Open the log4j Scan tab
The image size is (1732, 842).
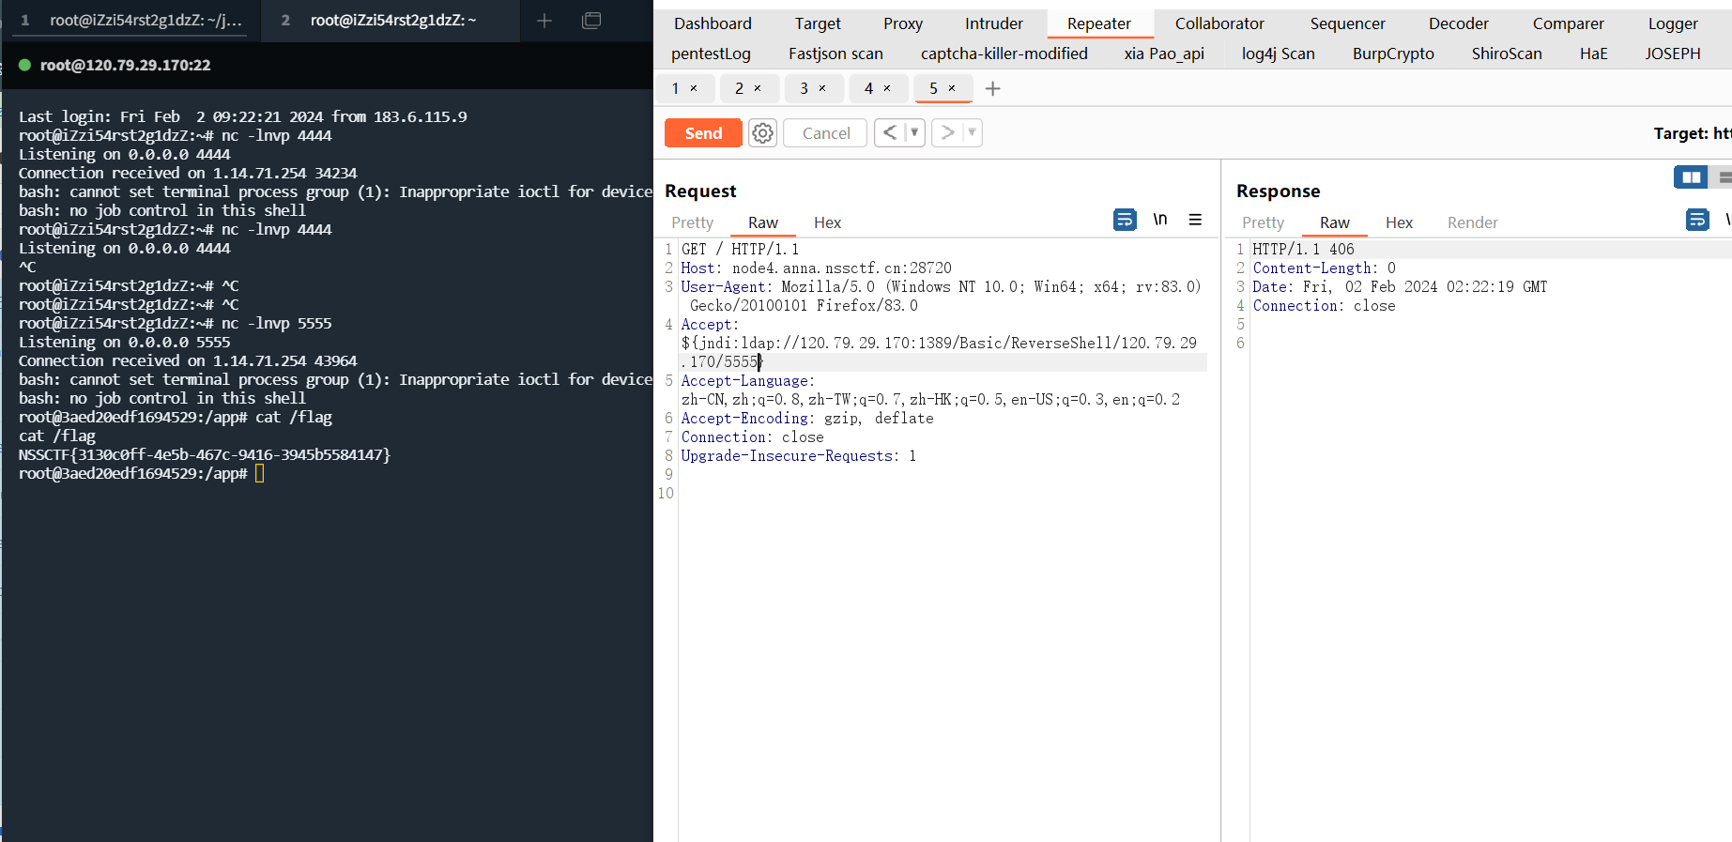tap(1278, 54)
